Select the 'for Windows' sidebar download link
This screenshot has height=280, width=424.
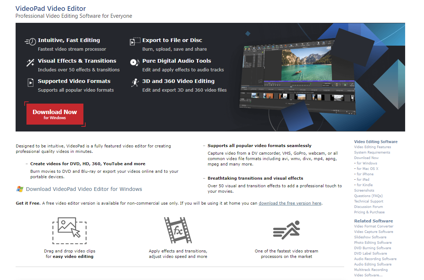367,163
